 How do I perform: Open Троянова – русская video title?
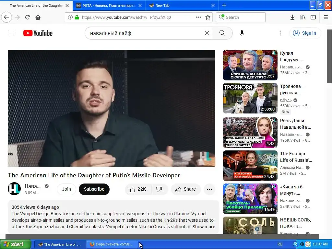[292, 89]
